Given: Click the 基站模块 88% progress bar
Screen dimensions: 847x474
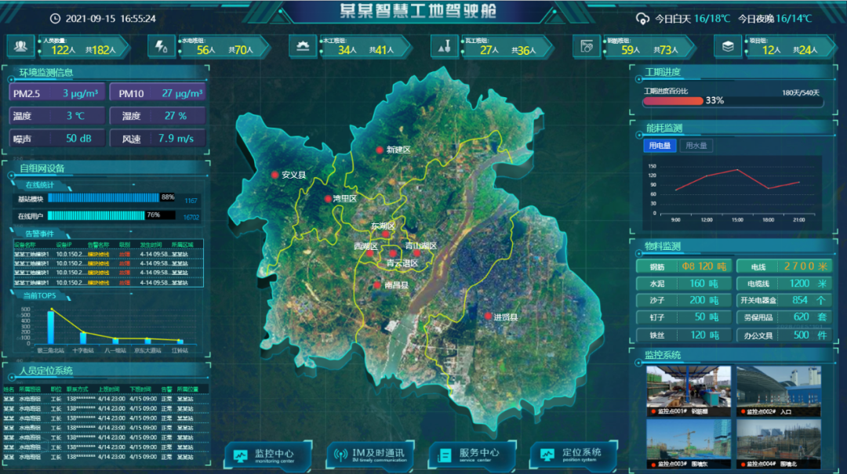Looking at the screenshot, I should click(111, 198).
